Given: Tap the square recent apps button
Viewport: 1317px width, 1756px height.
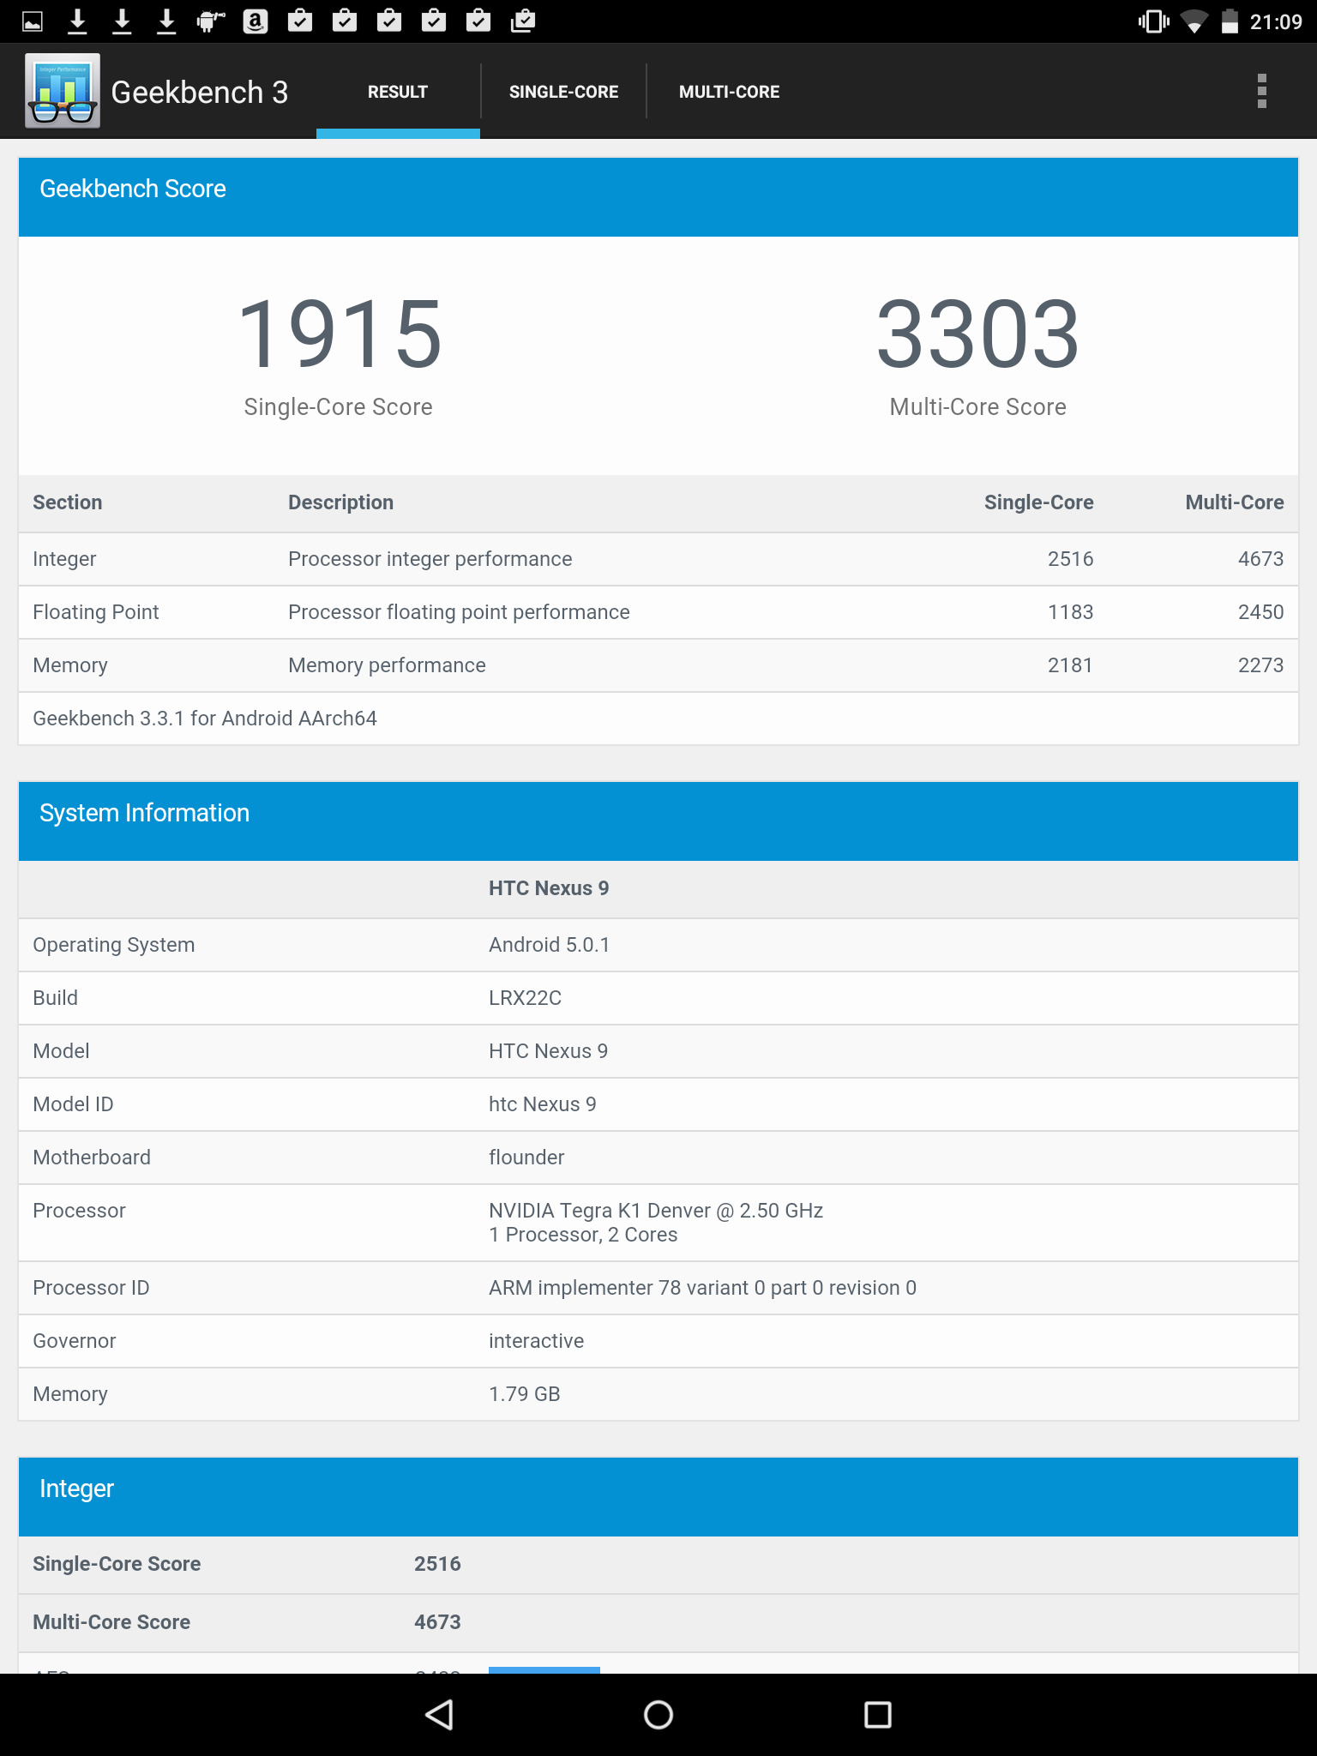Looking at the screenshot, I should [878, 1715].
